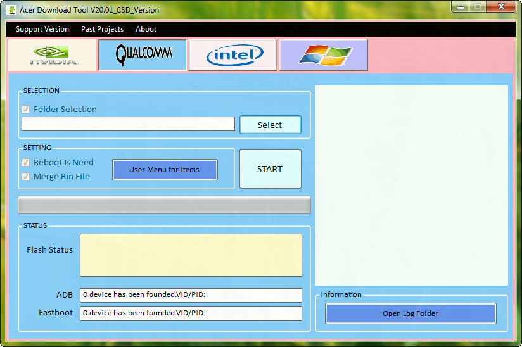Open User Menu for Items
Viewport: 522px width, 347px height.
(x=165, y=170)
